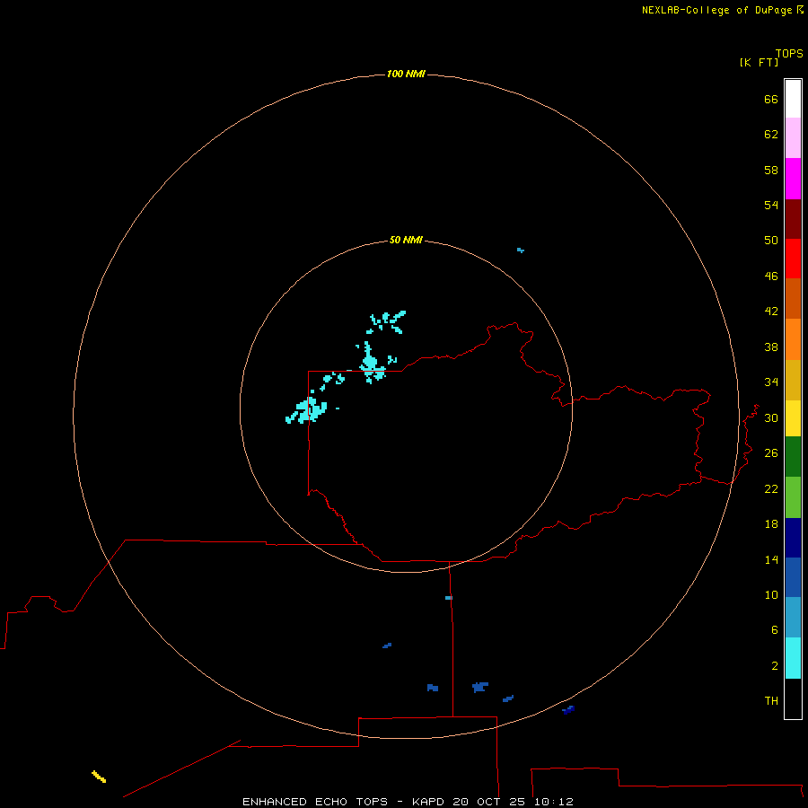Click the ENHANCED ECHO TOPS caption

coord(315,802)
